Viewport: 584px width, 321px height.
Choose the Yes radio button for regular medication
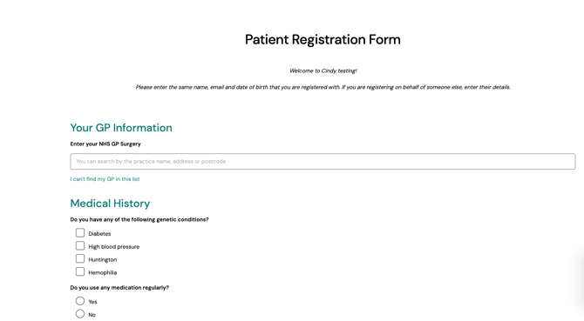click(x=80, y=301)
